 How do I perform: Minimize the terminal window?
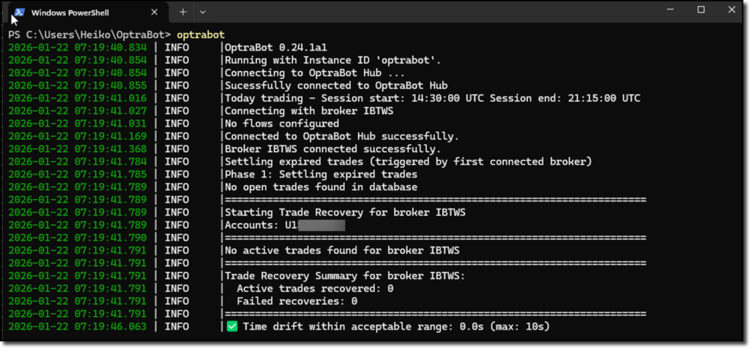coord(667,10)
